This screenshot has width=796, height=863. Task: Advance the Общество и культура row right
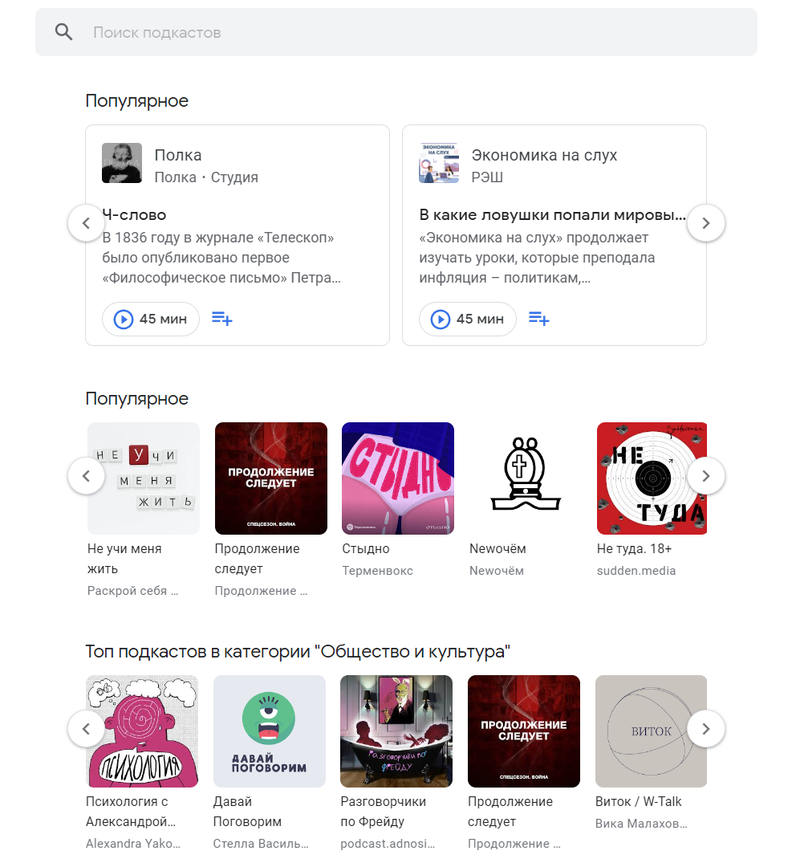coord(706,730)
